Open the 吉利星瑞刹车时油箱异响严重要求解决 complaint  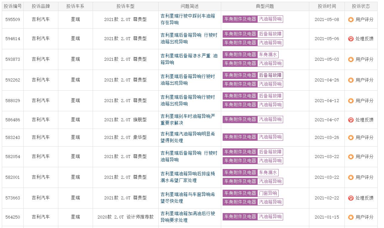tap(188, 119)
